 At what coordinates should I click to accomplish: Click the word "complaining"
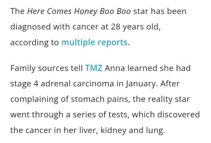(x=35, y=99)
